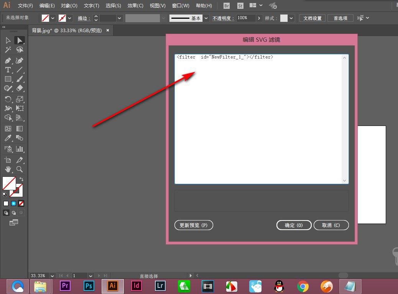Viewport: 398px width, 294px height.
Task: Open the 窗口(W) menu
Action: [181, 6]
